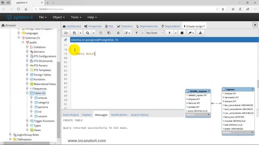Open the Explain tab
259x145 pixels.
tap(87, 115)
